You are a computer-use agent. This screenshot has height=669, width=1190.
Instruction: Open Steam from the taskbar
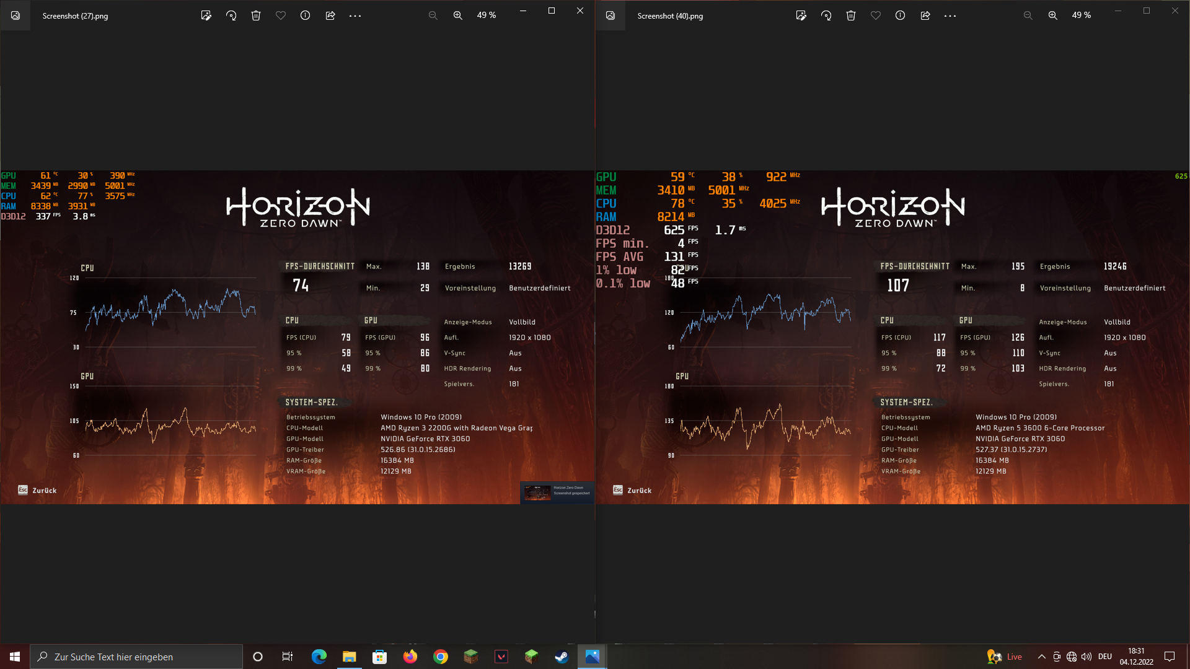562,657
